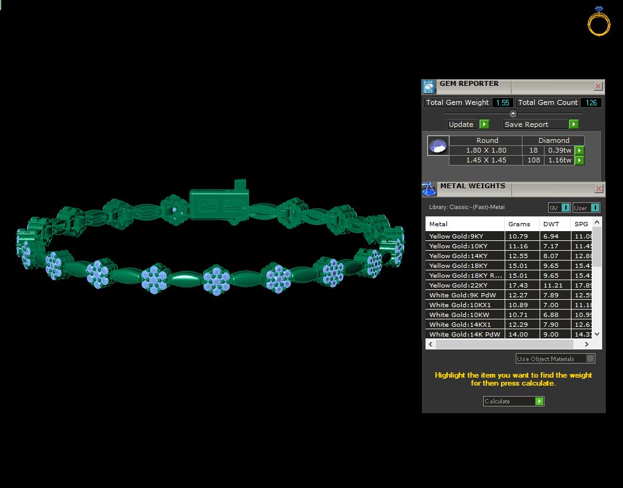Click the Total Gem Weight value 1.55
Viewport: 623px width, 488px height.
503,102
